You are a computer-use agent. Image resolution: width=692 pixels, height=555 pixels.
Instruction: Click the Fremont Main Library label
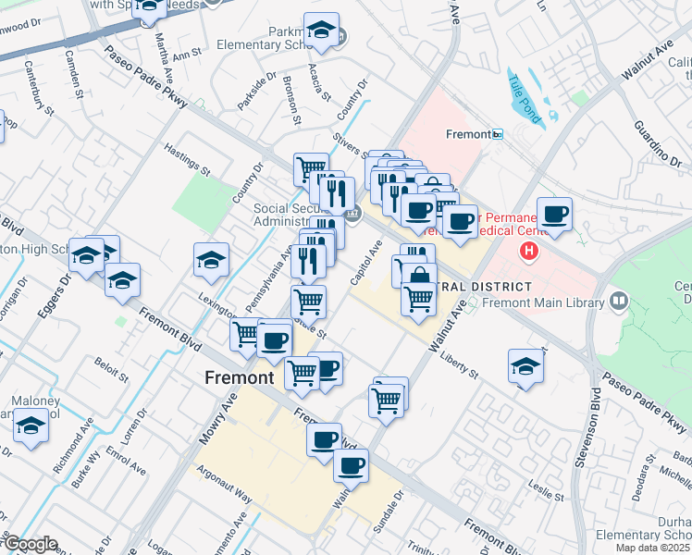click(543, 302)
